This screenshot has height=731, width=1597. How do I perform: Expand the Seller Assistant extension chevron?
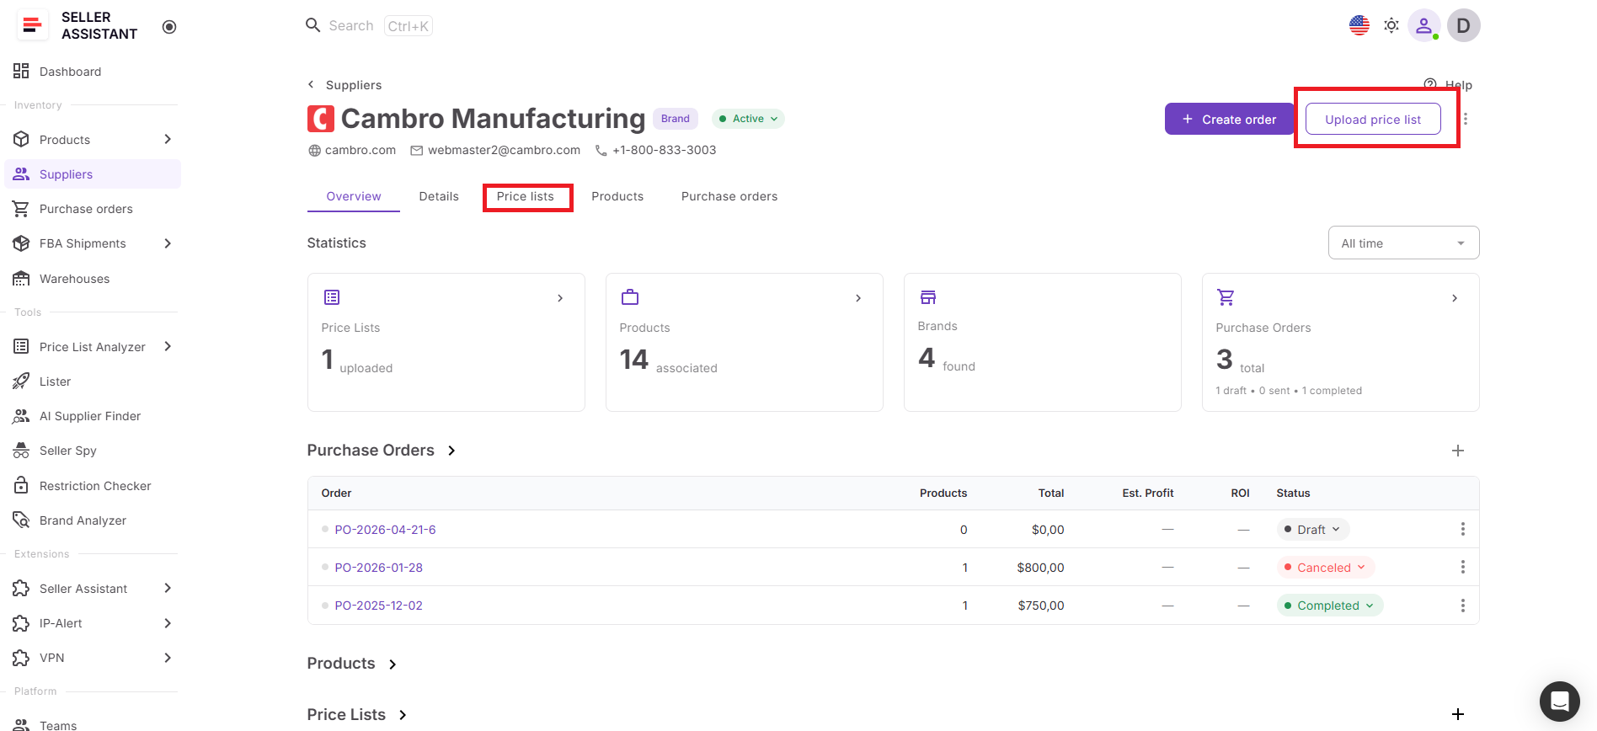[x=168, y=588]
